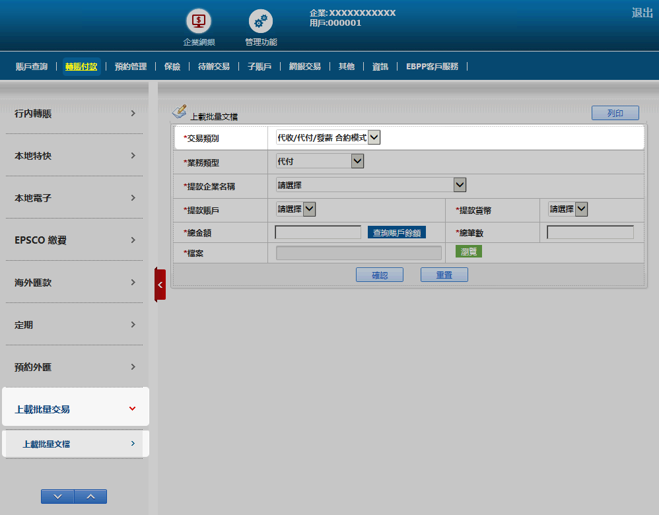
Task: Click the 總金額 input field
Action: tap(318, 232)
